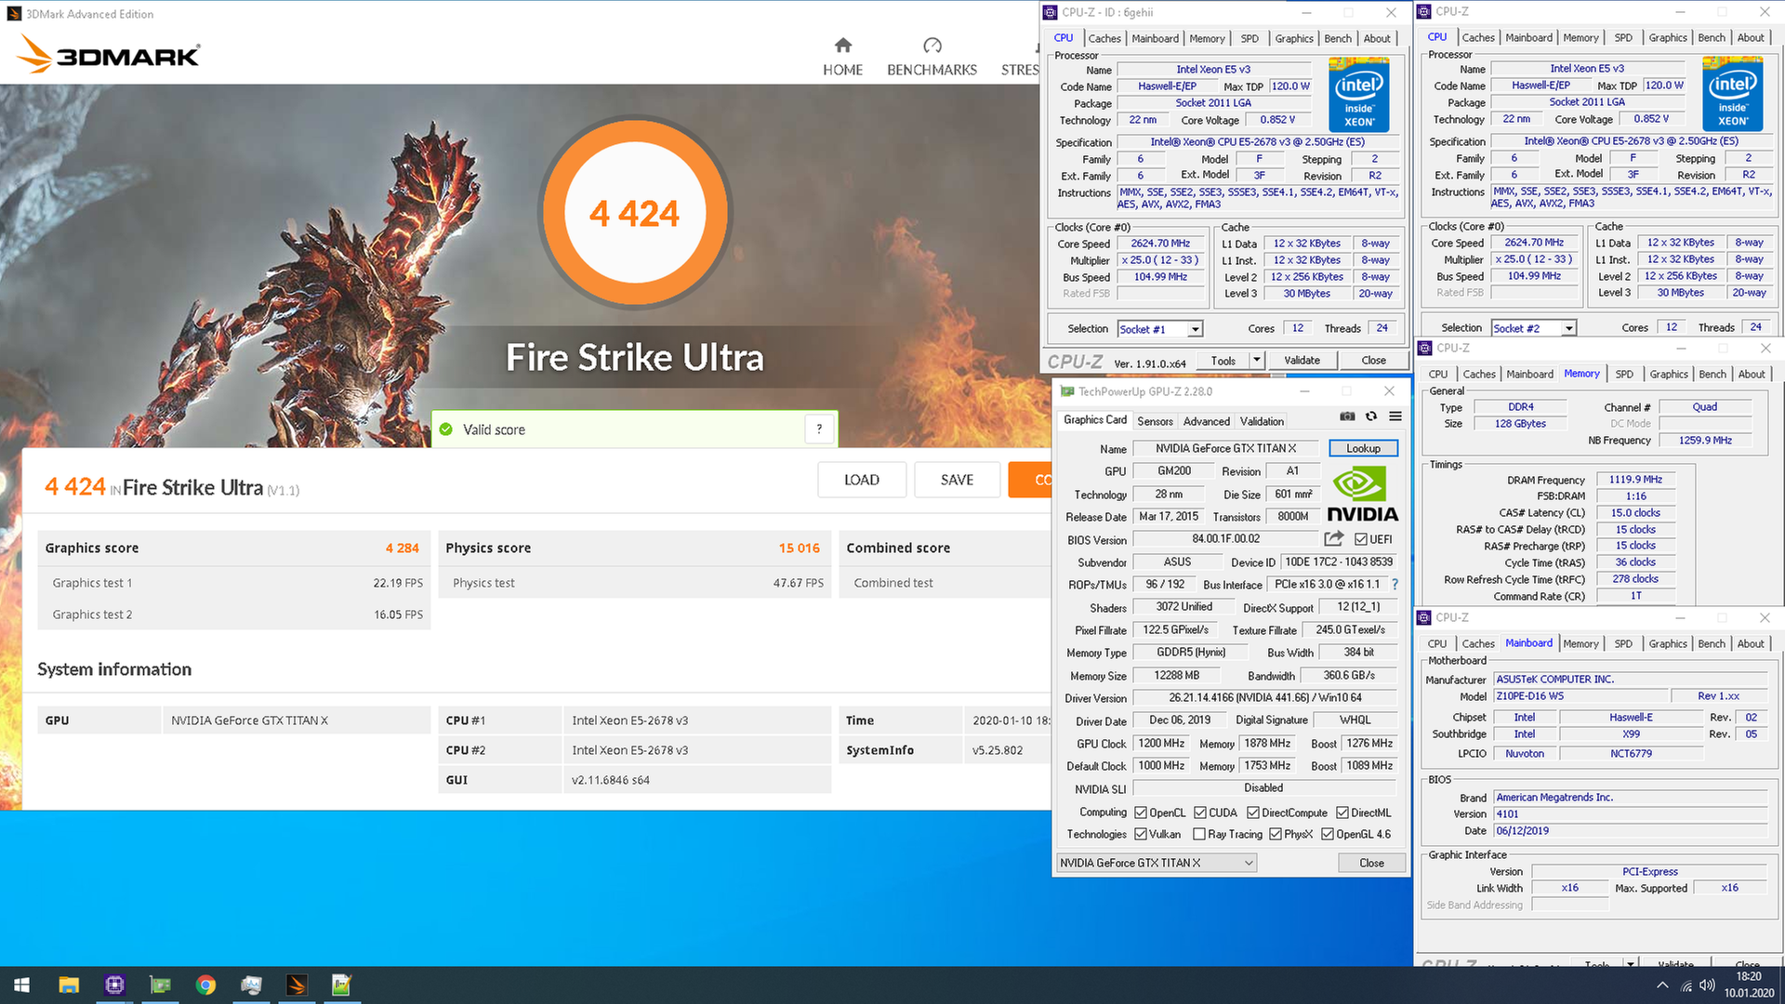1785x1004 pixels.
Task: Open Socket #2 selection dropdown
Action: point(1534,328)
